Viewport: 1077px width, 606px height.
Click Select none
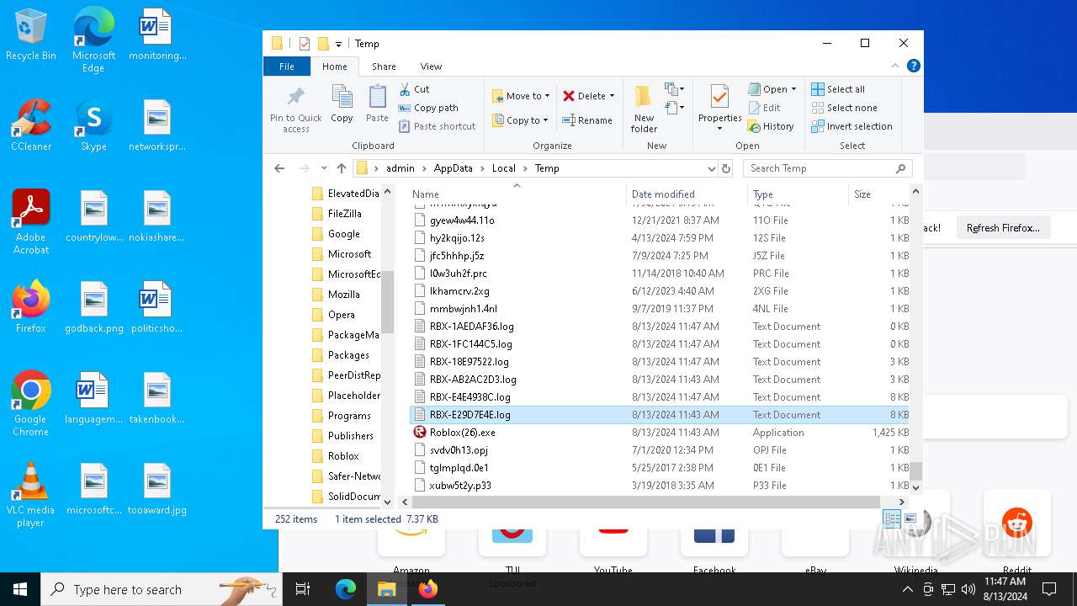844,108
